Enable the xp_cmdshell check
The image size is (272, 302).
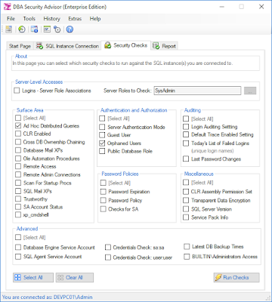(18, 214)
